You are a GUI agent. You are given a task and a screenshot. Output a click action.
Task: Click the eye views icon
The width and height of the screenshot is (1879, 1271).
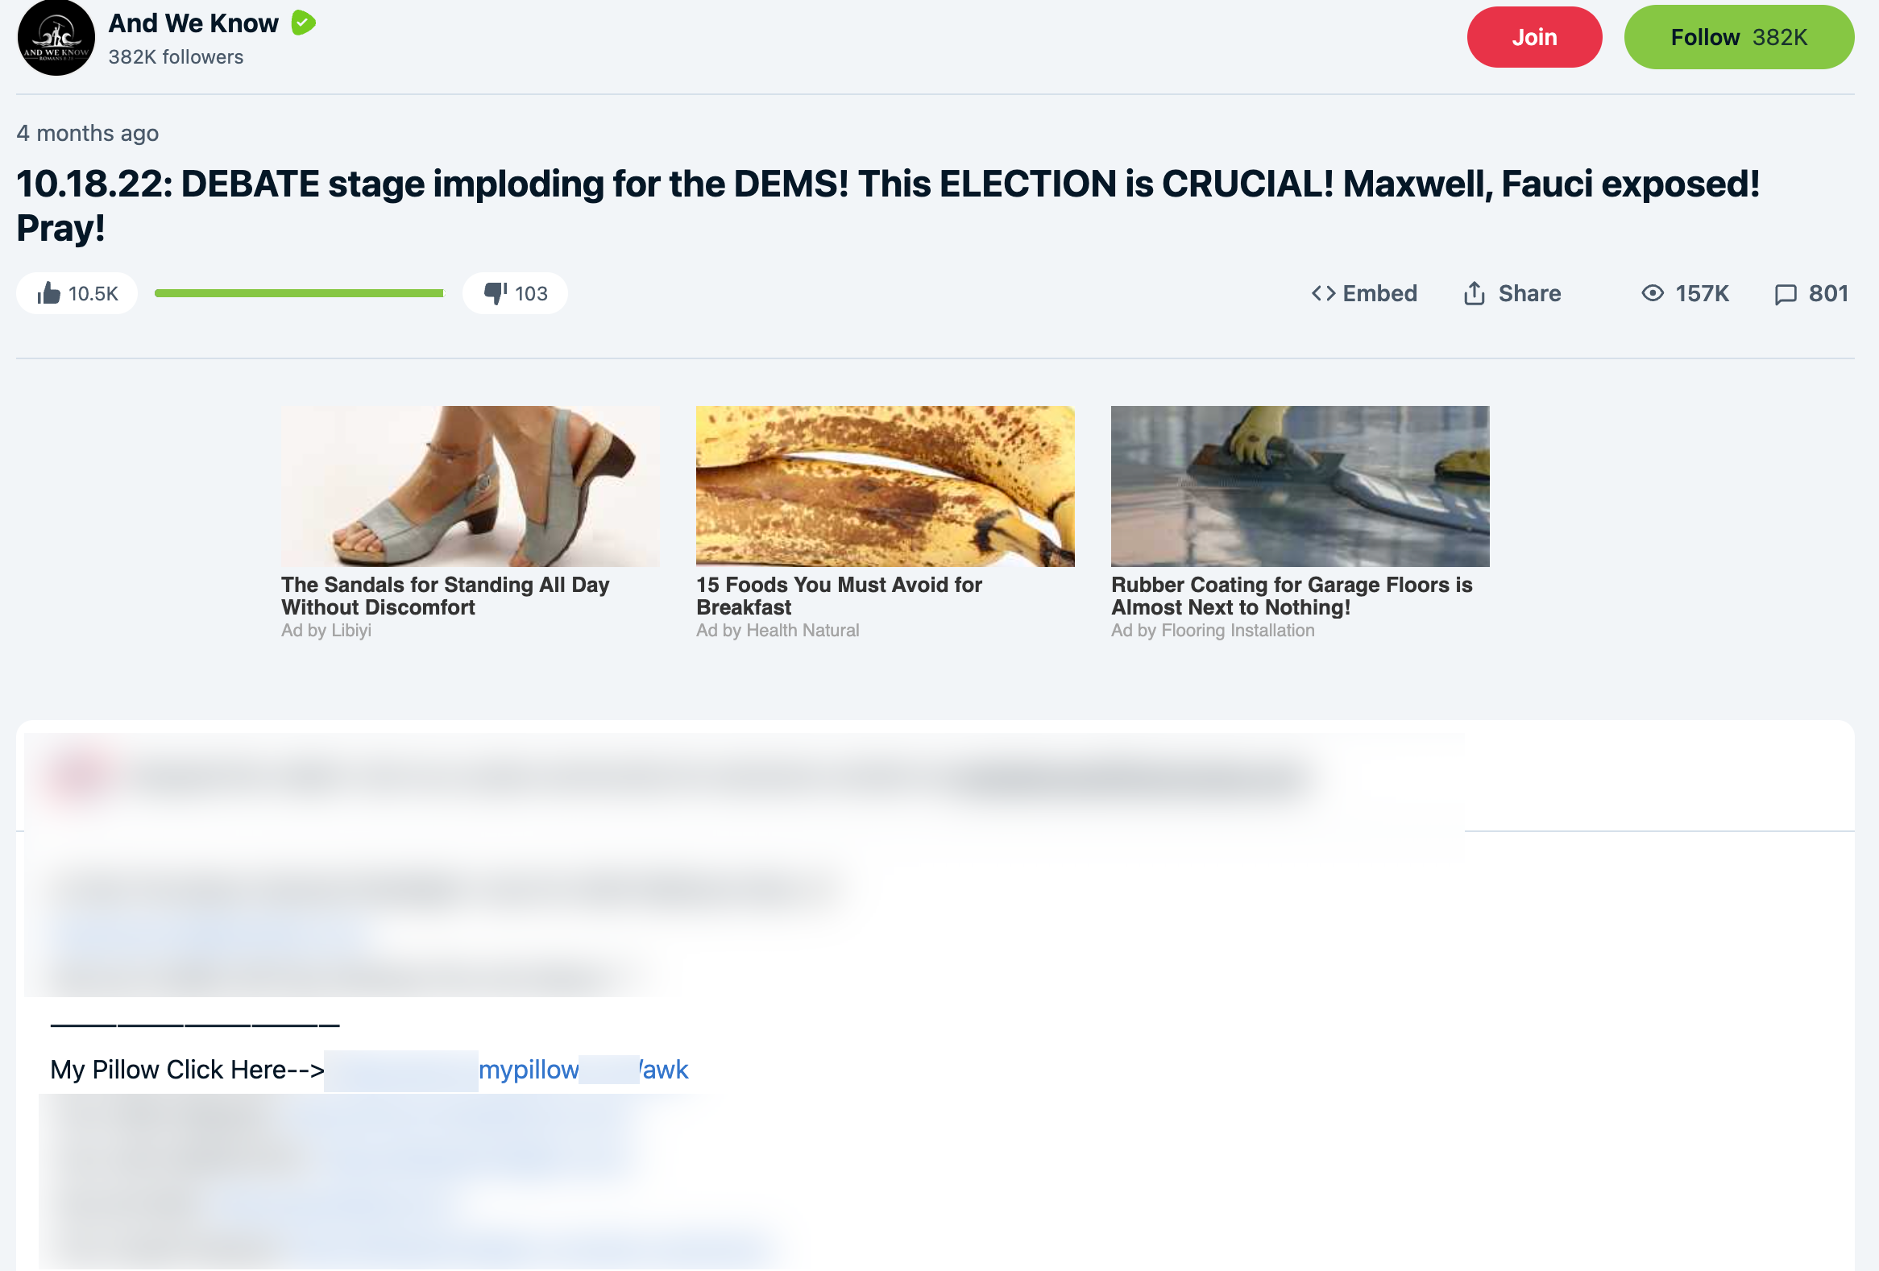coord(1652,293)
